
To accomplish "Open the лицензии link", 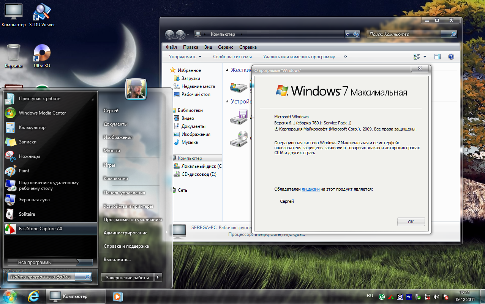I will (x=311, y=189).
